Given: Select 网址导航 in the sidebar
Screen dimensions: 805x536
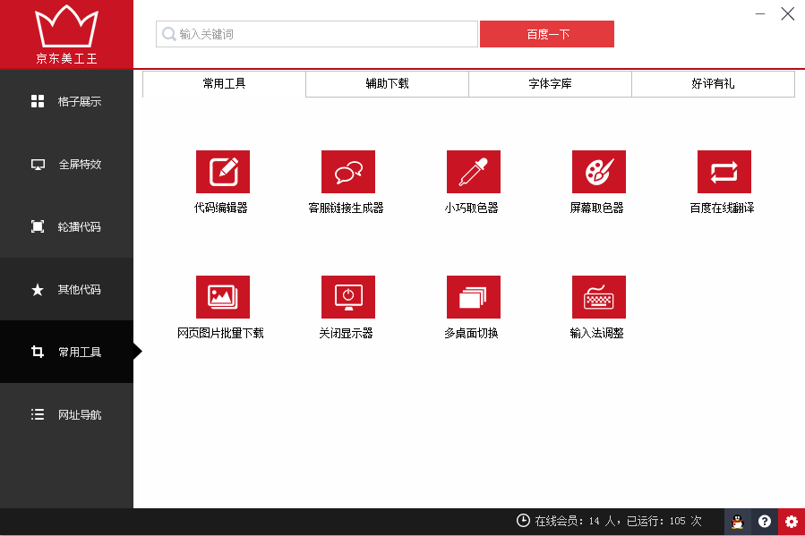Looking at the screenshot, I should [67, 415].
